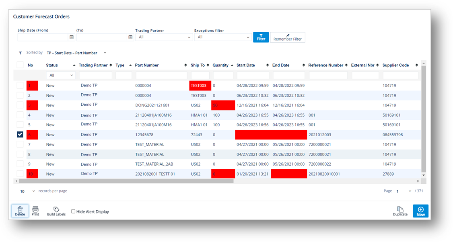Click the blue Filter button

(x=261, y=37)
